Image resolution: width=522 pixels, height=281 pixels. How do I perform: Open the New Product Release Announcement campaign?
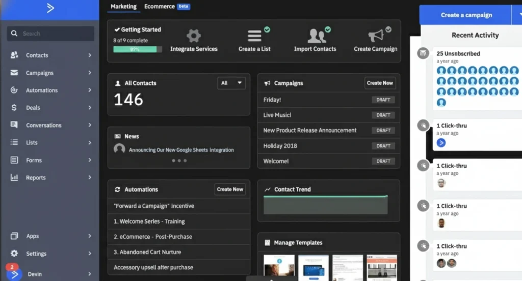(329, 131)
